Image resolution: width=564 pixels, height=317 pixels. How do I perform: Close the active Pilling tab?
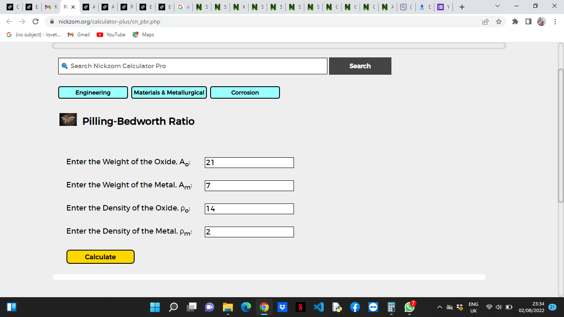73,7
